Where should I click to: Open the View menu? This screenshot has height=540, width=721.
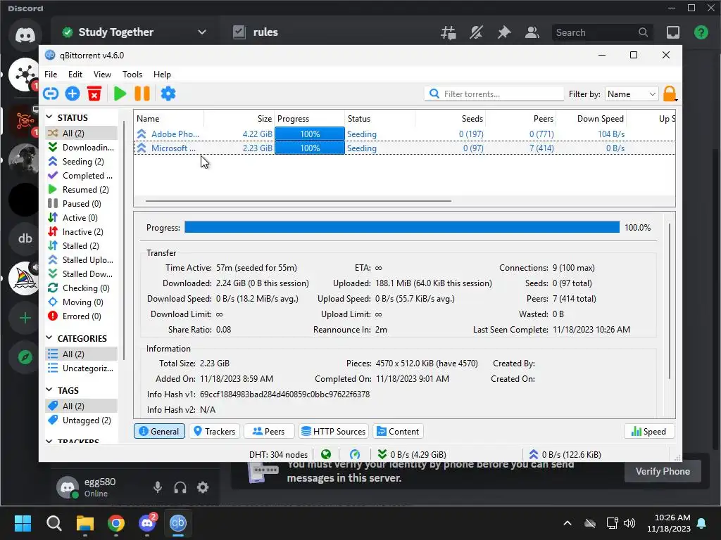102,75
